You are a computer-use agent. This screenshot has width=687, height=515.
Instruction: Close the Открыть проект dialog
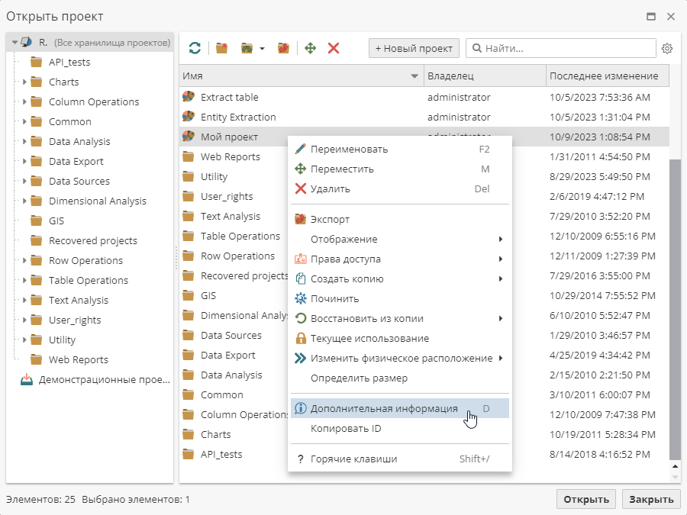(x=671, y=17)
